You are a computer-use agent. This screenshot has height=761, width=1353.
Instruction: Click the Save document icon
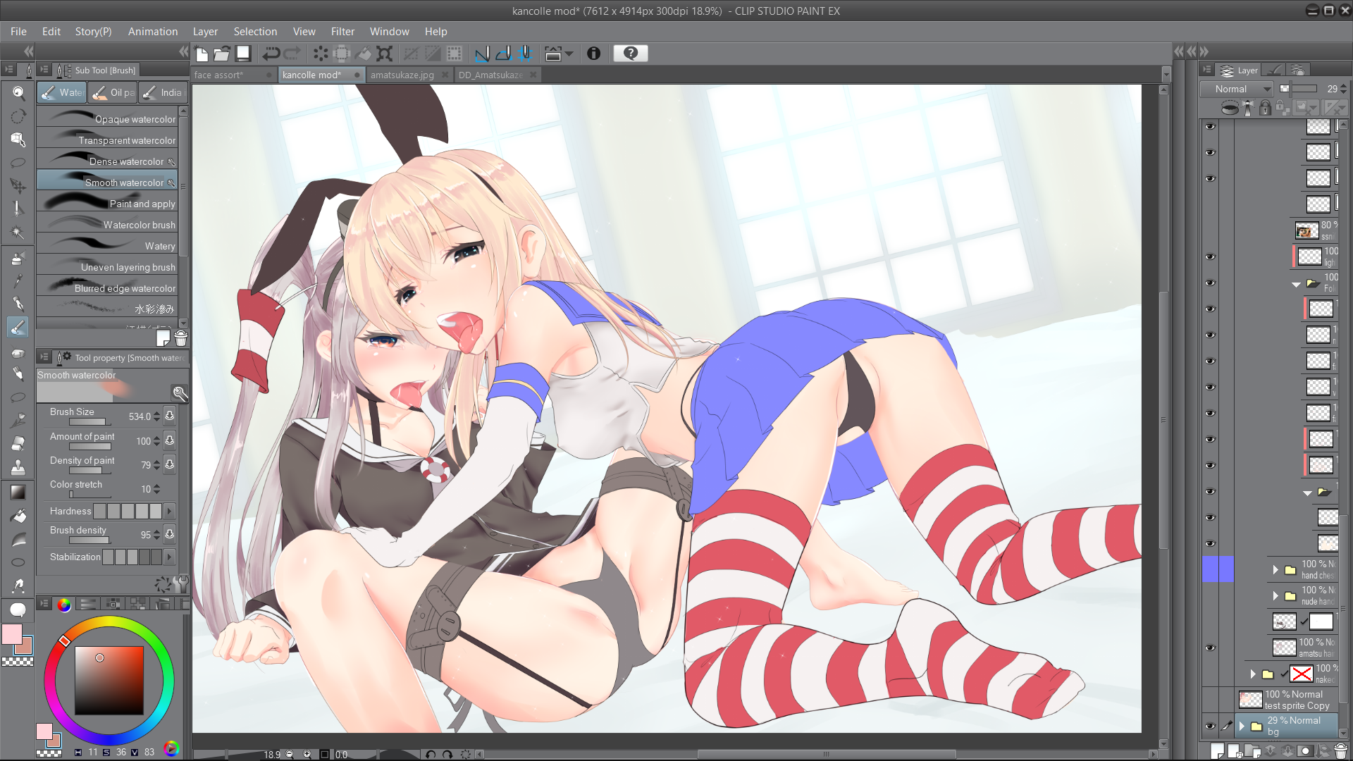click(x=243, y=54)
